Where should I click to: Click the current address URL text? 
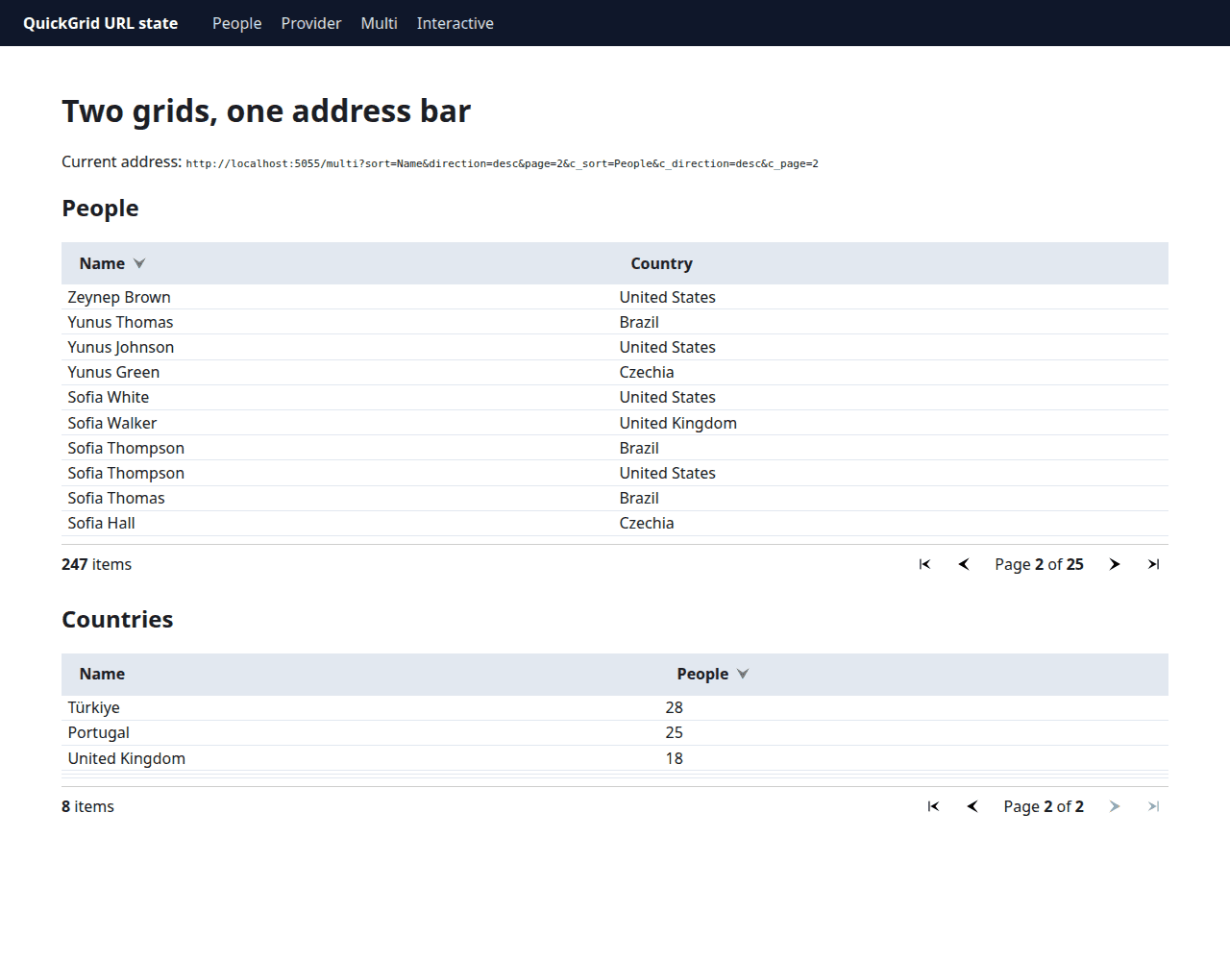coord(502,163)
